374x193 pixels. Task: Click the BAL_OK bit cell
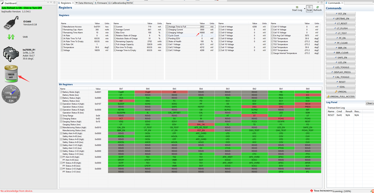click(x=201, y=125)
